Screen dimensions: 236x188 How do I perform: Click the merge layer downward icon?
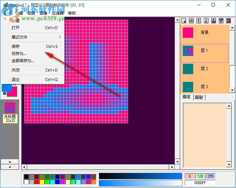[x=221, y=21]
